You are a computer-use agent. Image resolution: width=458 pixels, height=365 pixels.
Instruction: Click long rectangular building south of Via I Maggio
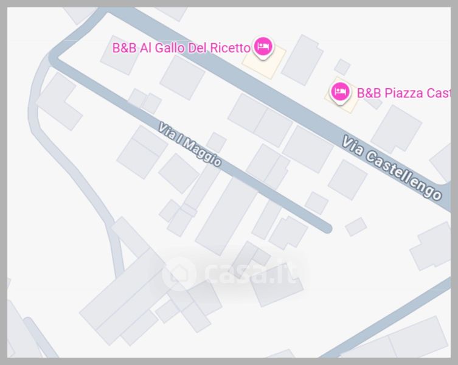pos(226,216)
